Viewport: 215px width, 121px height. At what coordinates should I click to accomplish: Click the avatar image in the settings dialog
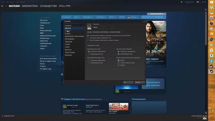89,28
